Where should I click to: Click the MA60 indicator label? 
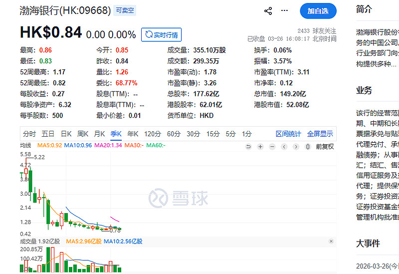coord(156,145)
